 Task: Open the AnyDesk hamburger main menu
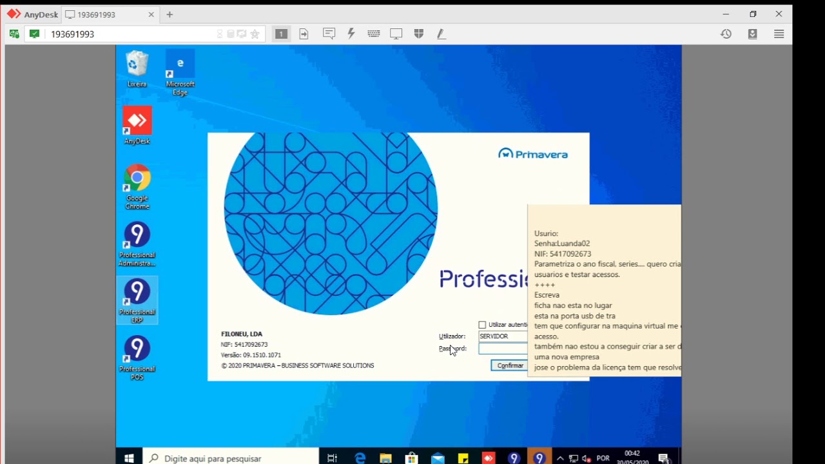[x=779, y=34]
